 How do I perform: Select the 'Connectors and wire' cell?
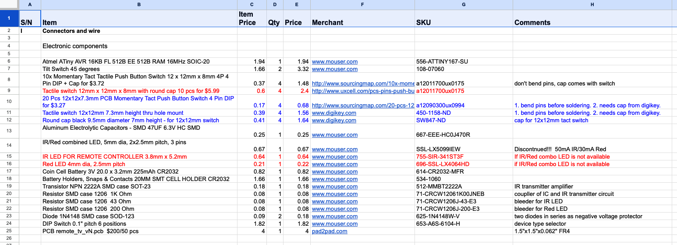(x=139, y=31)
